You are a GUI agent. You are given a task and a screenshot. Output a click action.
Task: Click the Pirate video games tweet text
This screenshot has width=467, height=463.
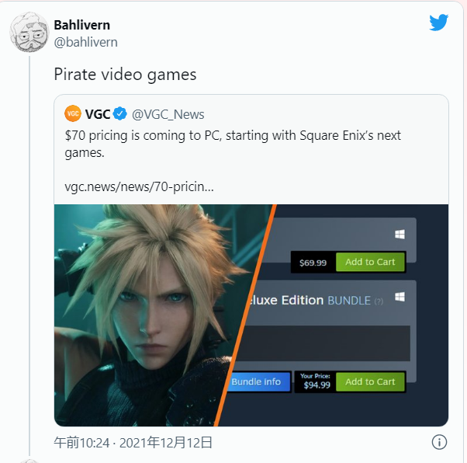(x=125, y=75)
